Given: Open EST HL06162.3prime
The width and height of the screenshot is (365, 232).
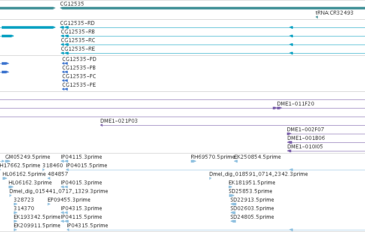Looking at the screenshot, I should click(x=30, y=183).
